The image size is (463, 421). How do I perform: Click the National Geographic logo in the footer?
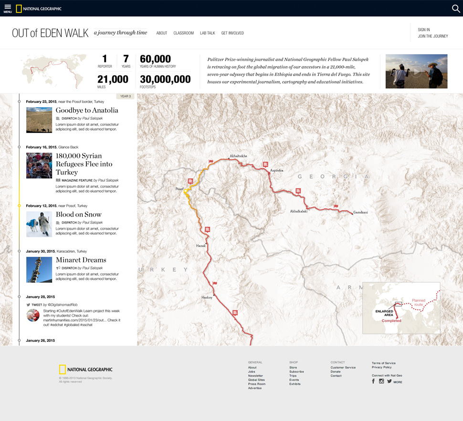85,370
